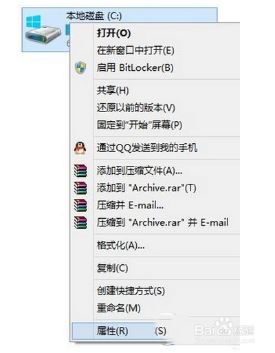Click WinRAR icon beside 压缩到 "Archive.rar" 并 E-mail
Image resolution: width=275 pixels, height=353 pixels.
point(80,222)
